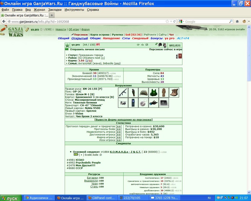Open the Журнал menu

[x=39, y=10]
